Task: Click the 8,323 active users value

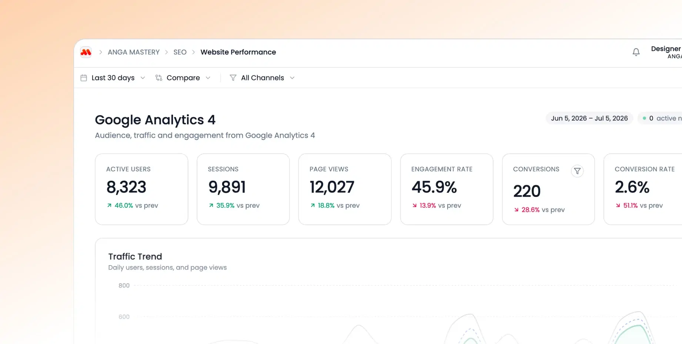Action: (x=126, y=187)
